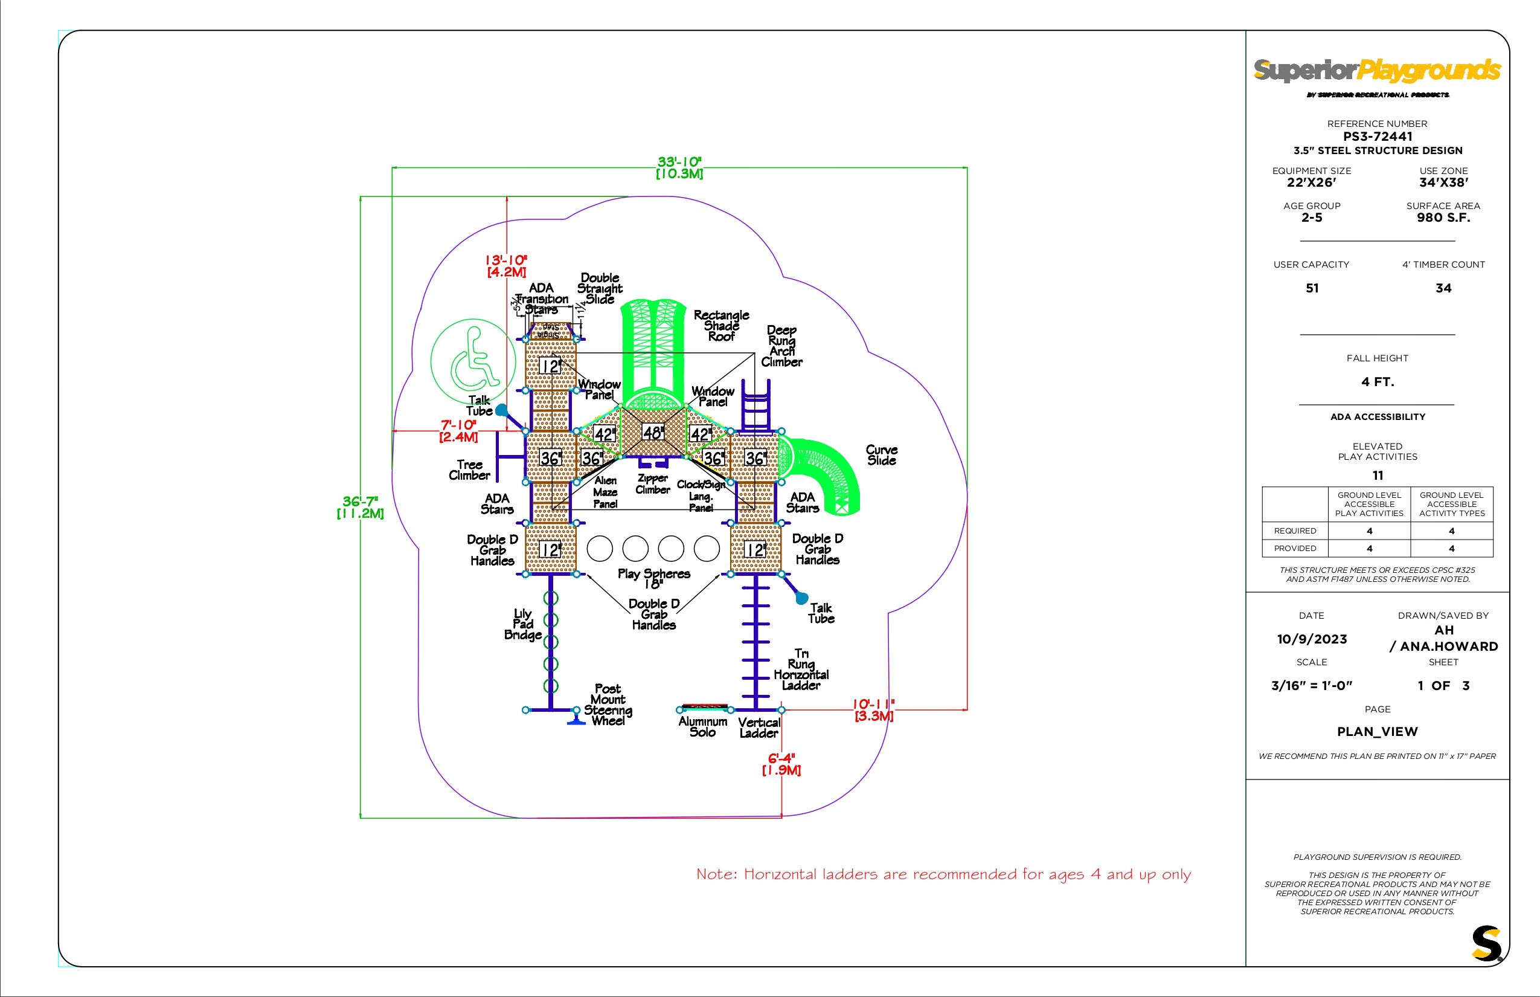The image size is (1540, 997).
Task: Click the PROVIDED row in ADA table
Action: [1295, 547]
